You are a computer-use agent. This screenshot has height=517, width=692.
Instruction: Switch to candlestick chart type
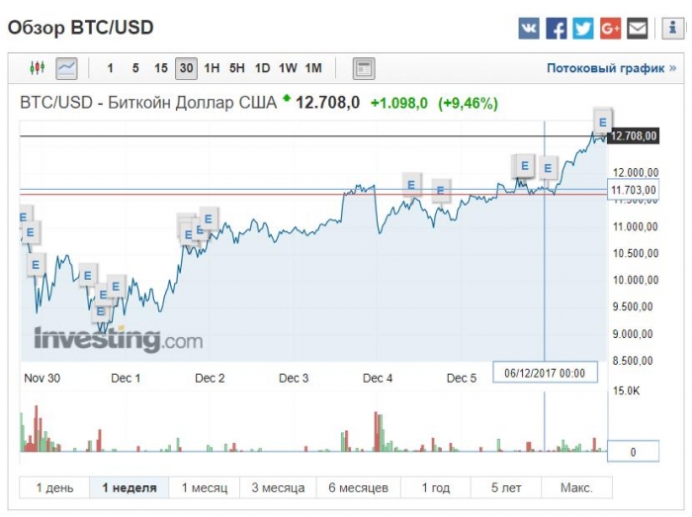point(38,68)
